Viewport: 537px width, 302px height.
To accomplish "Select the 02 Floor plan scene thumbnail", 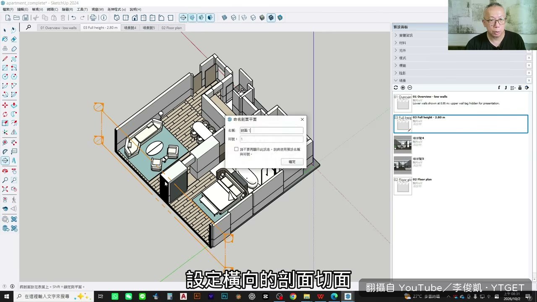I will (403, 186).
